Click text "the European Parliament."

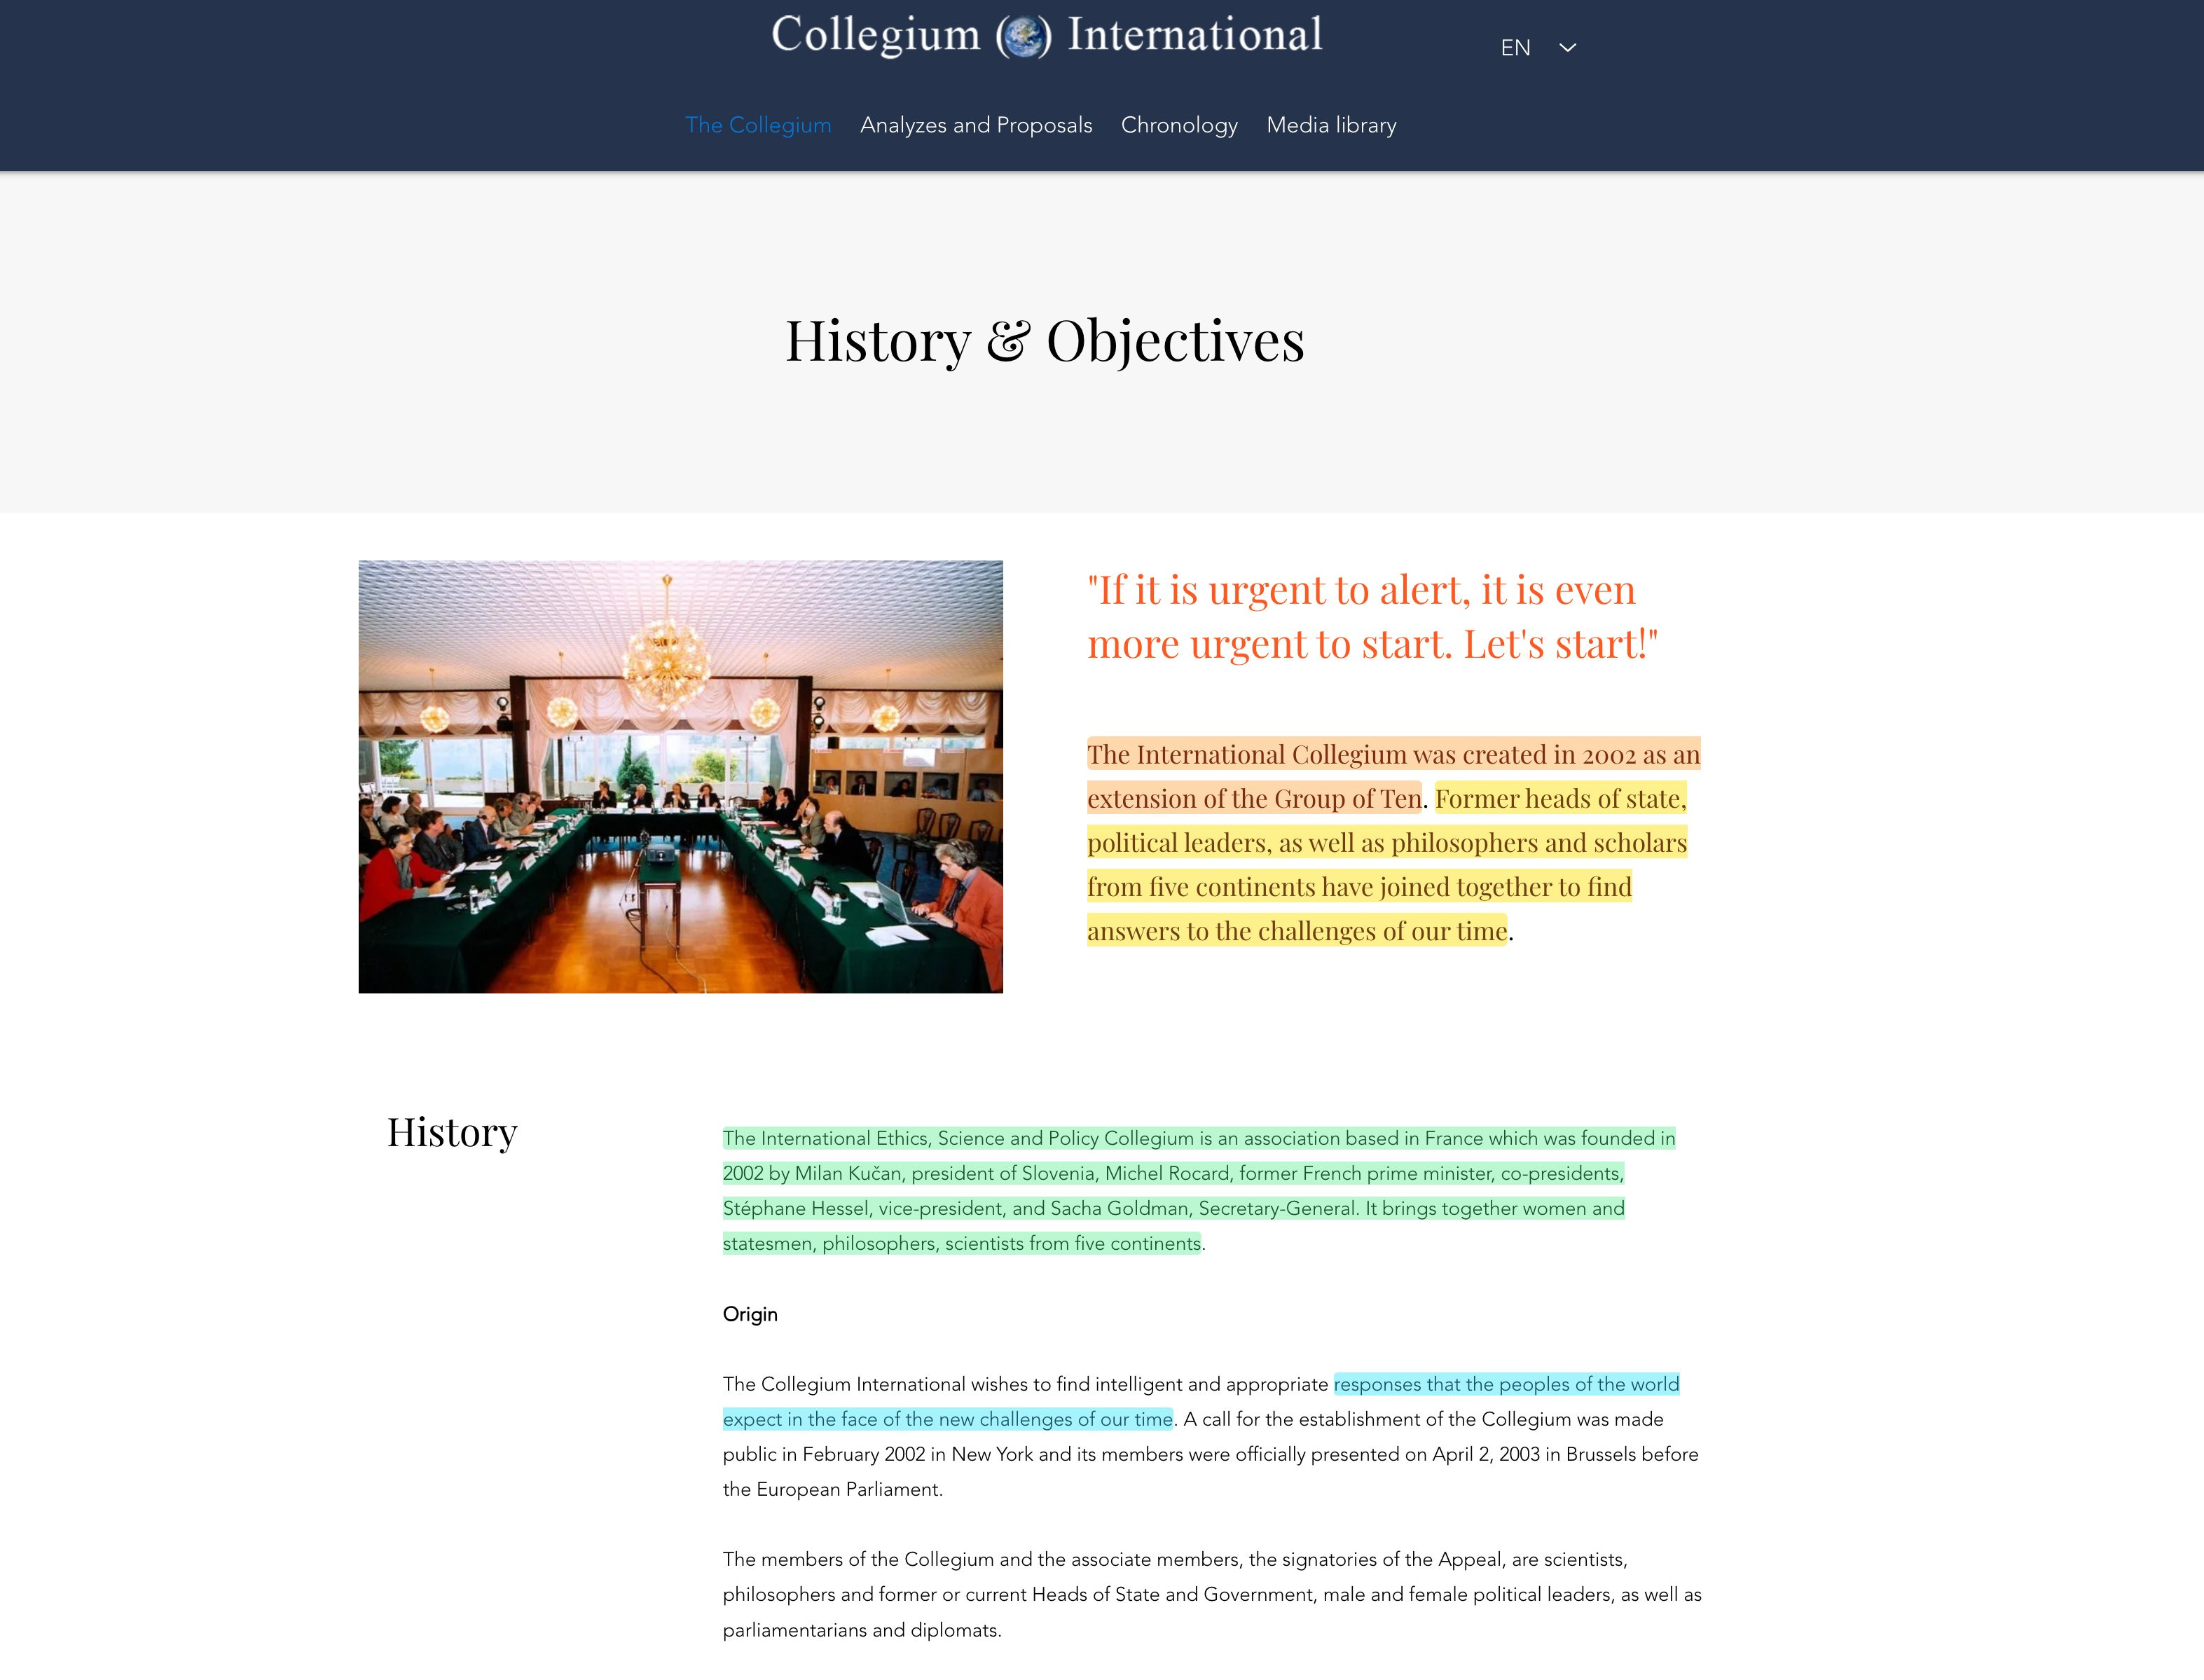tap(833, 1489)
